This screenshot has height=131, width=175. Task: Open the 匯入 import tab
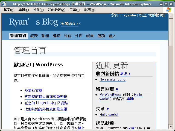tap(112, 36)
